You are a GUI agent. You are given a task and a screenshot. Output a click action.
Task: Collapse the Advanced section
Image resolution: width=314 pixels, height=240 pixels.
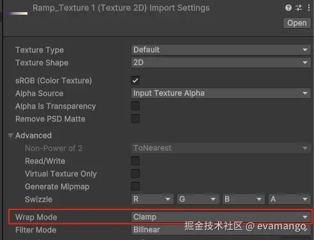pyautogui.click(x=10, y=135)
